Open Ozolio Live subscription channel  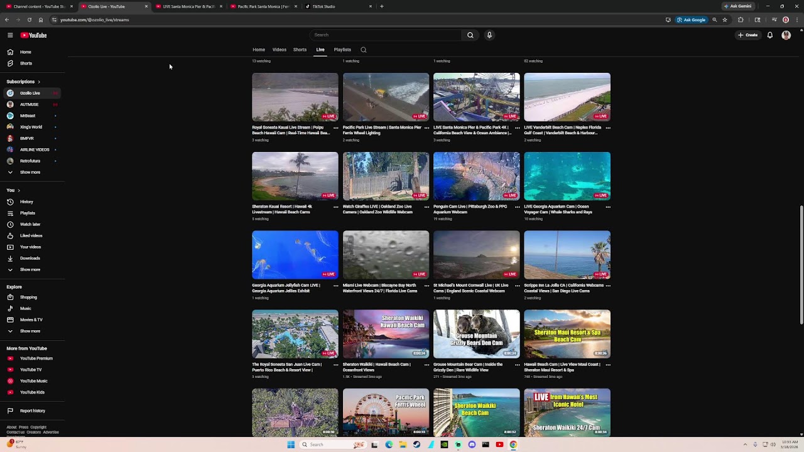click(x=32, y=94)
